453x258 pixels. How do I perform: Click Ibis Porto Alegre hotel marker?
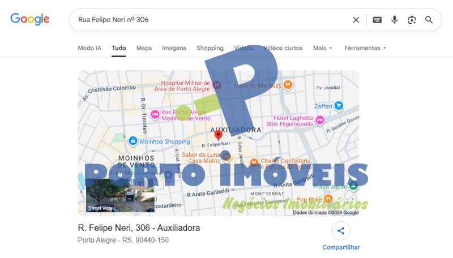point(155,115)
